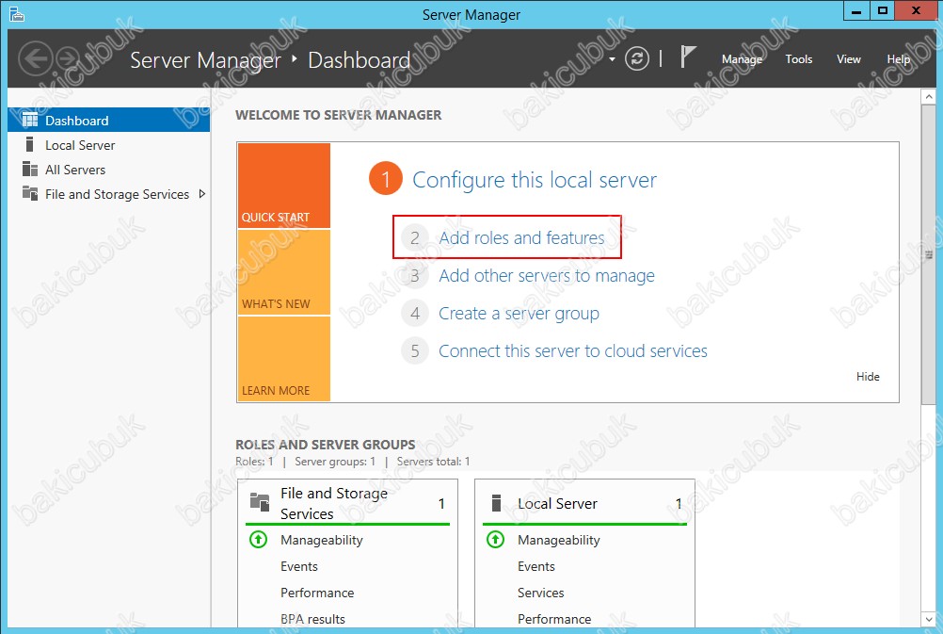Click the scrollbar down arrow
This screenshot has height=634, width=943.
point(929,619)
